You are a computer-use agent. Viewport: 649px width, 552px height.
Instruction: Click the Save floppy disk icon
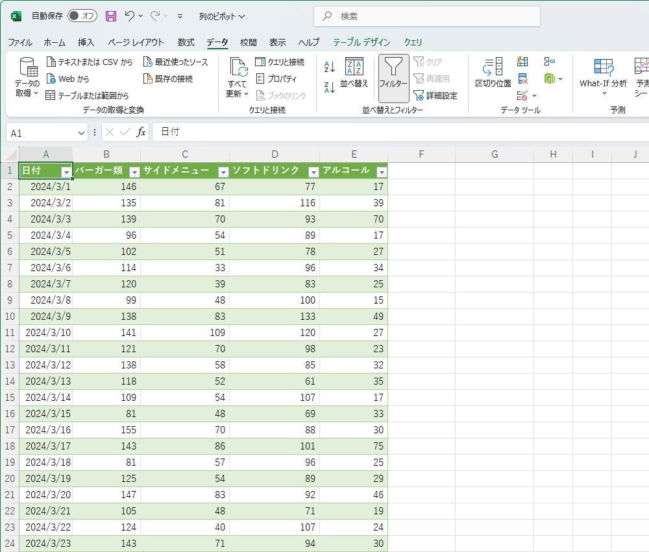[111, 16]
